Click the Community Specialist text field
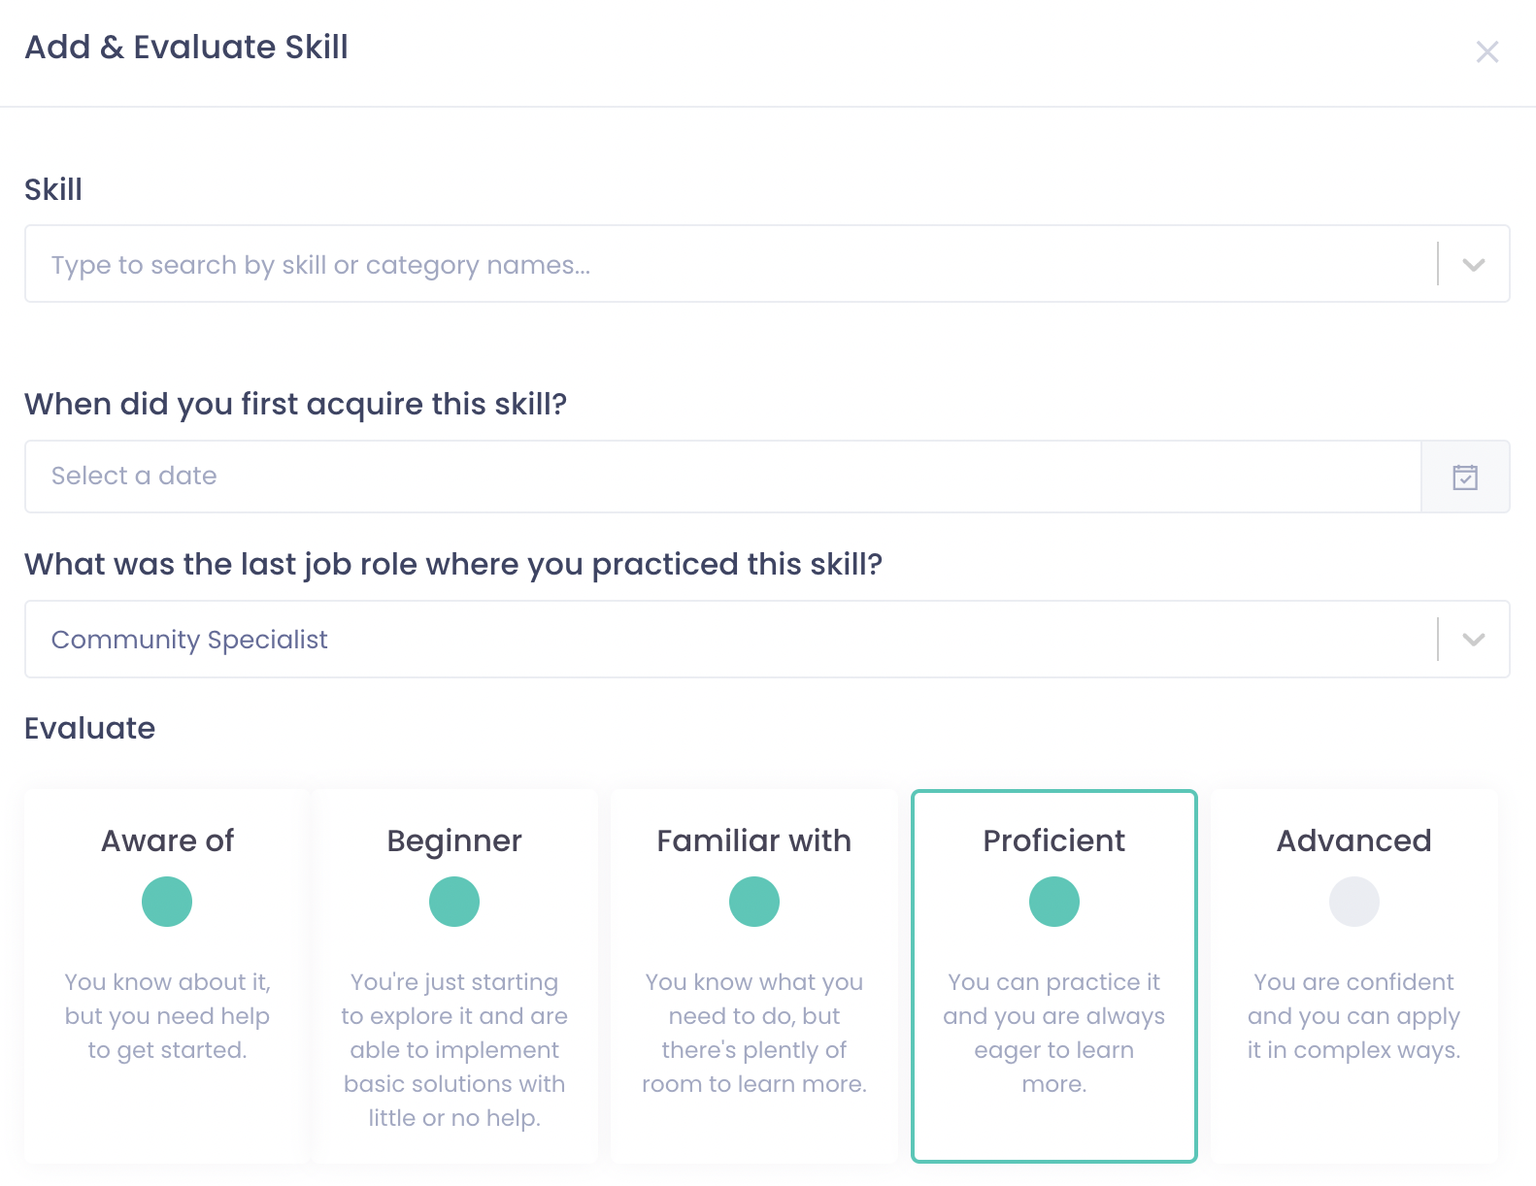 [x=680, y=640]
